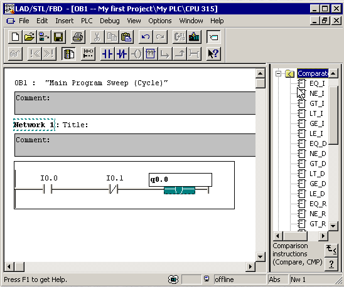Viewport: 344px width, 287px height.
Task: Select the GT_D comparison instruction
Action: pos(318,164)
